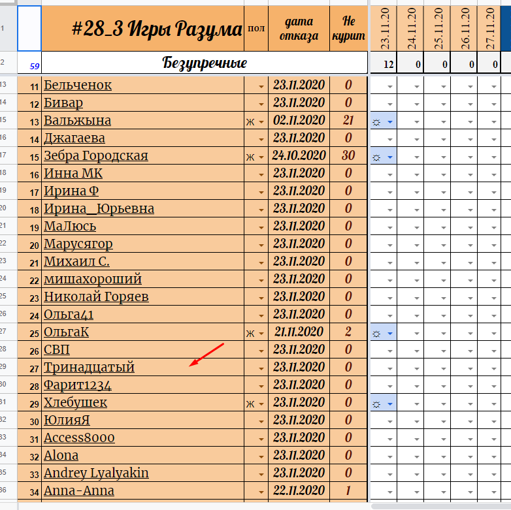The height and width of the screenshot is (510, 511).
Task: Open 25.11.20 dropdown in Инна МК row
Action: point(444,175)
